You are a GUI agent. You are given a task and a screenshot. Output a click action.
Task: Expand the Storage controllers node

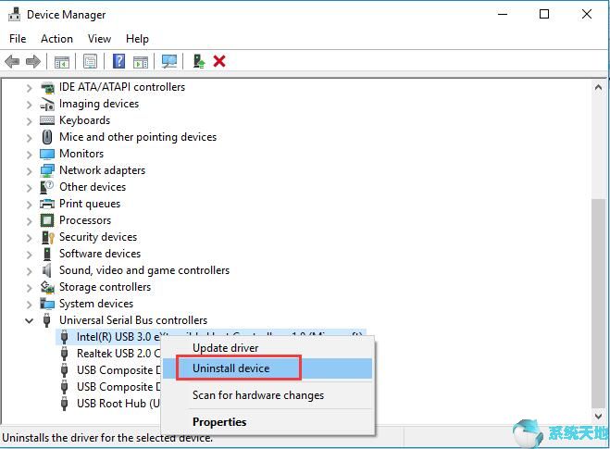[29, 288]
